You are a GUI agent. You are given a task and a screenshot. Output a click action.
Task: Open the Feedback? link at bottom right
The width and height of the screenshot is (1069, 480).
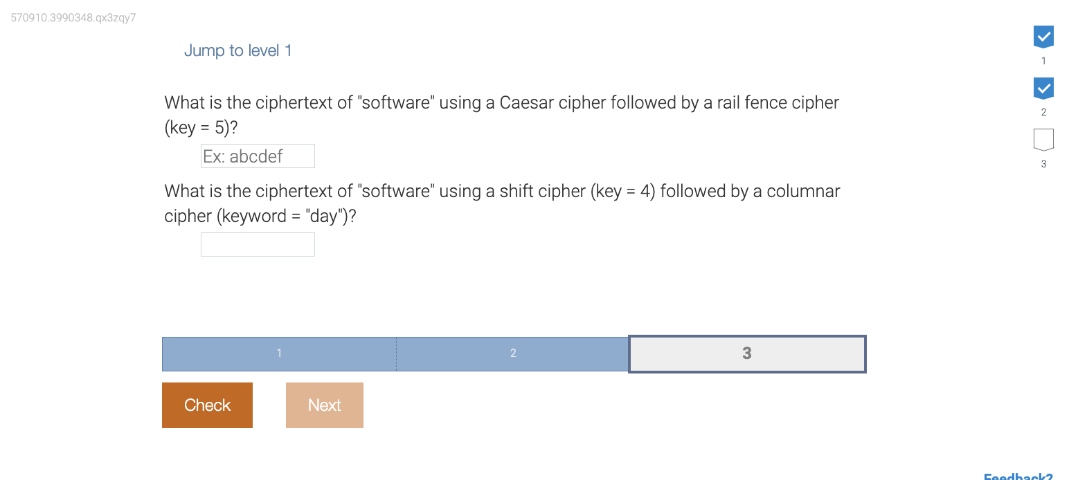1018,476
